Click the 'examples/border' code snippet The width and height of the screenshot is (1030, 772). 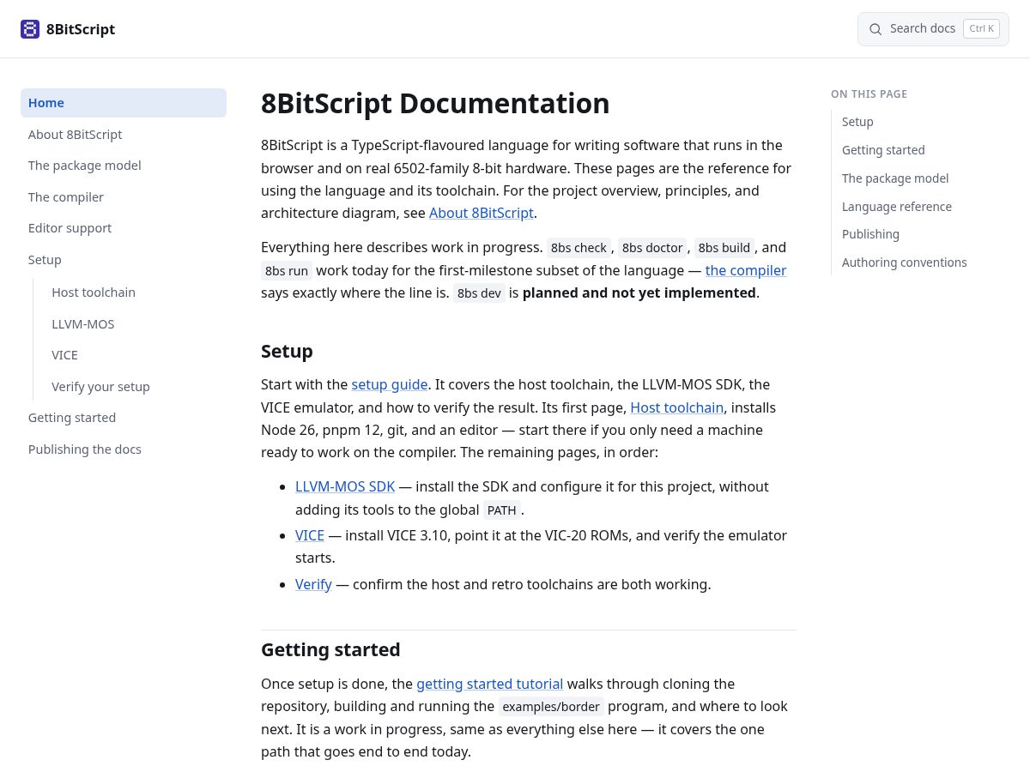(x=551, y=707)
